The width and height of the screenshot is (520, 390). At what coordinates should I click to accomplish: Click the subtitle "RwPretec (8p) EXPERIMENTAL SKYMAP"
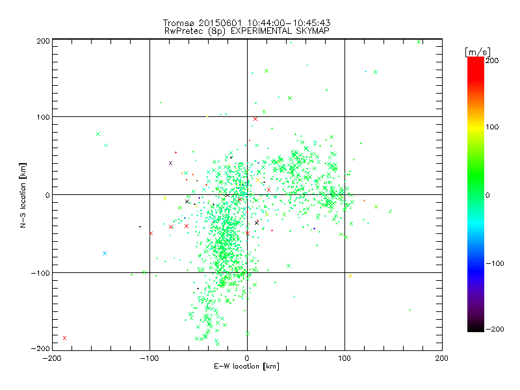pyautogui.click(x=247, y=31)
